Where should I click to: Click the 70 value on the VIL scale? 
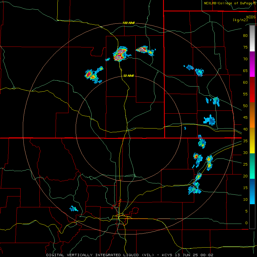pos(245,59)
